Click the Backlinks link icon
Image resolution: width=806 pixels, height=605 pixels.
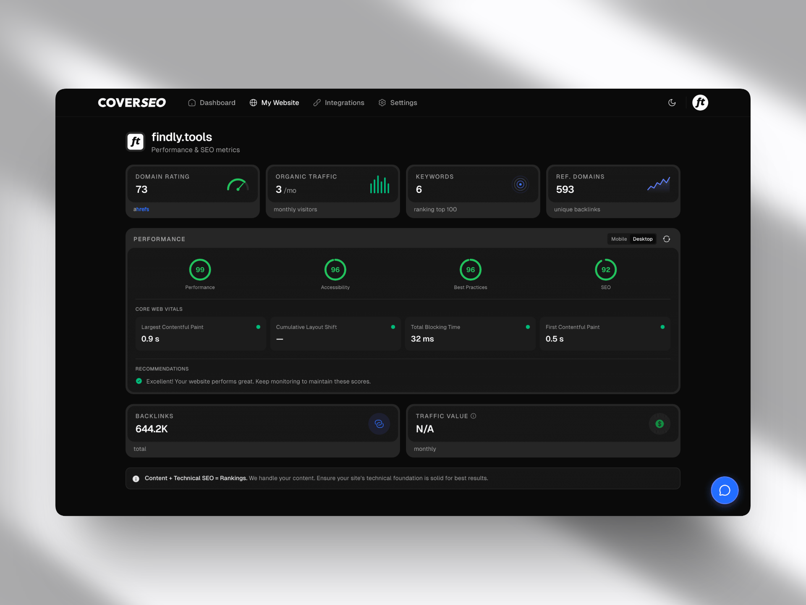pos(379,424)
